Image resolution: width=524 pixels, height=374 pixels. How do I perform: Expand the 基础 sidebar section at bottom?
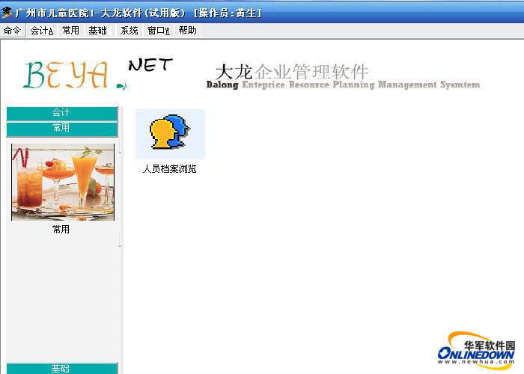(x=62, y=368)
